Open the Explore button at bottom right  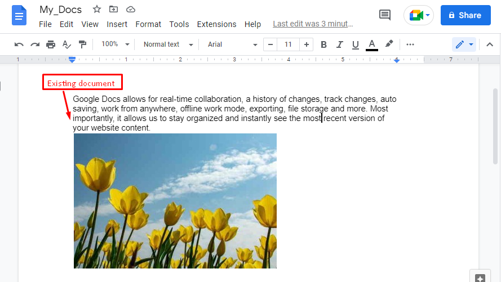point(480,277)
